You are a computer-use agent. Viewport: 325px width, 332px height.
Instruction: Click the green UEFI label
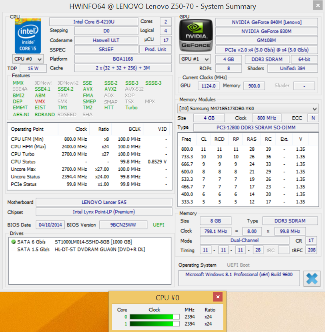158,225
